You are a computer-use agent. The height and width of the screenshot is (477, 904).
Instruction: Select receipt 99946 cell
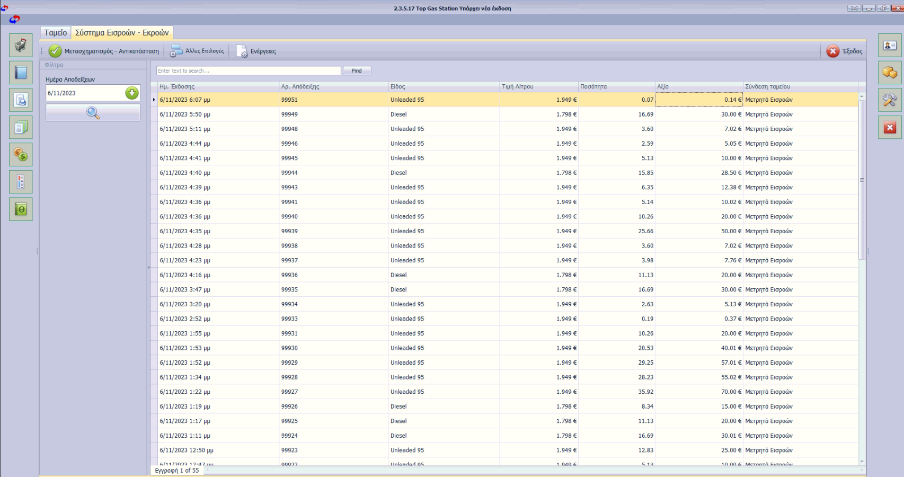coord(334,144)
